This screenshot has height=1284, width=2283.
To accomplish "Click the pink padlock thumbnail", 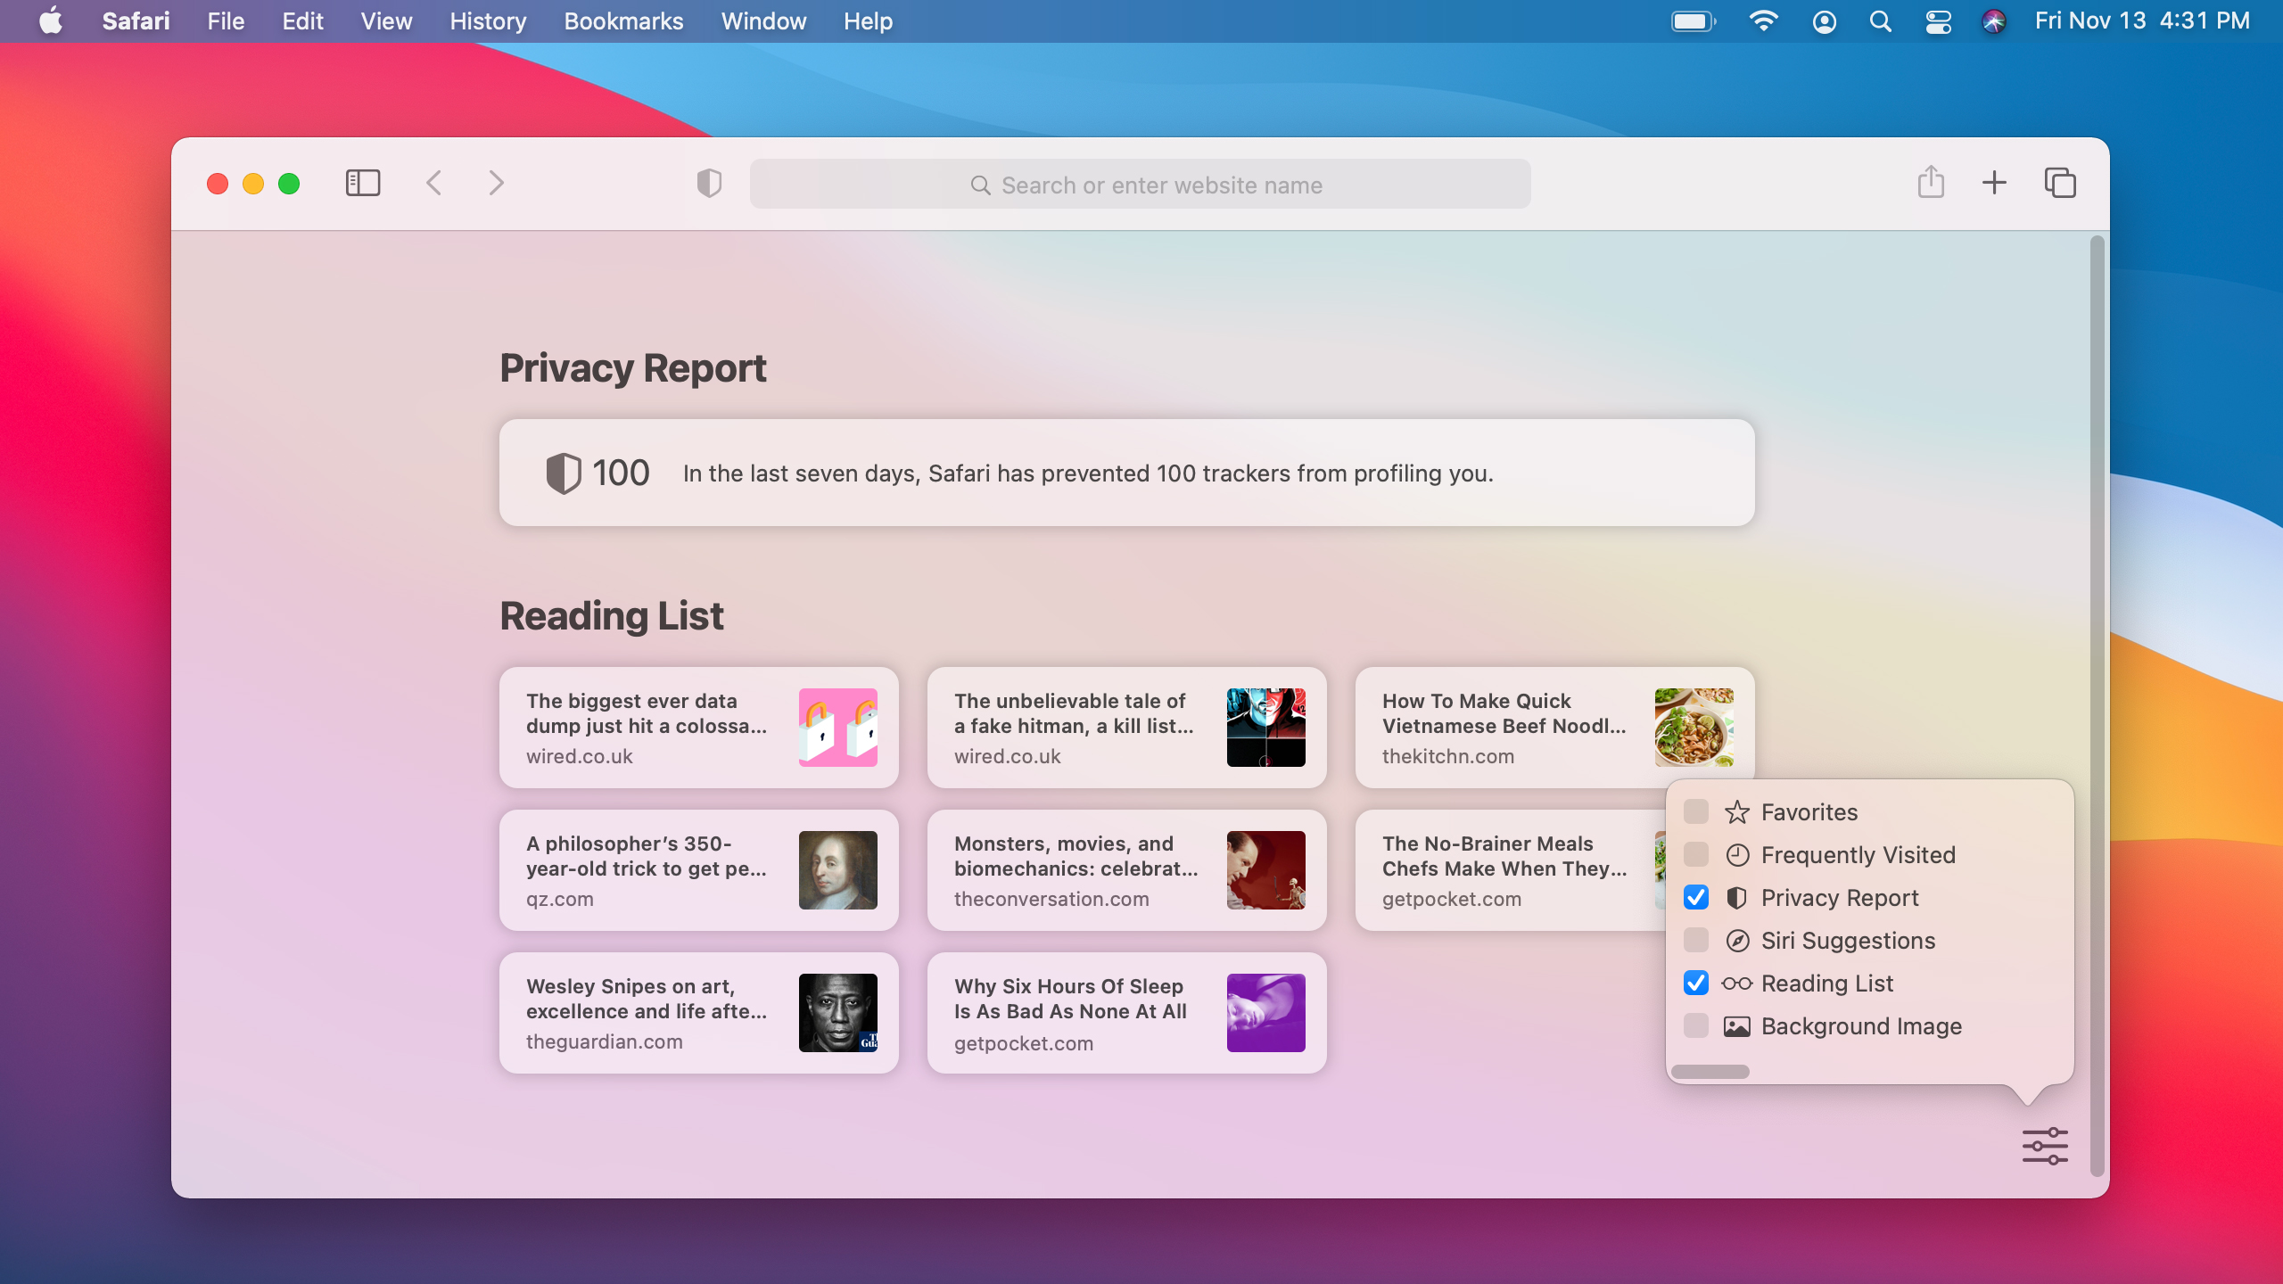I will (837, 728).
